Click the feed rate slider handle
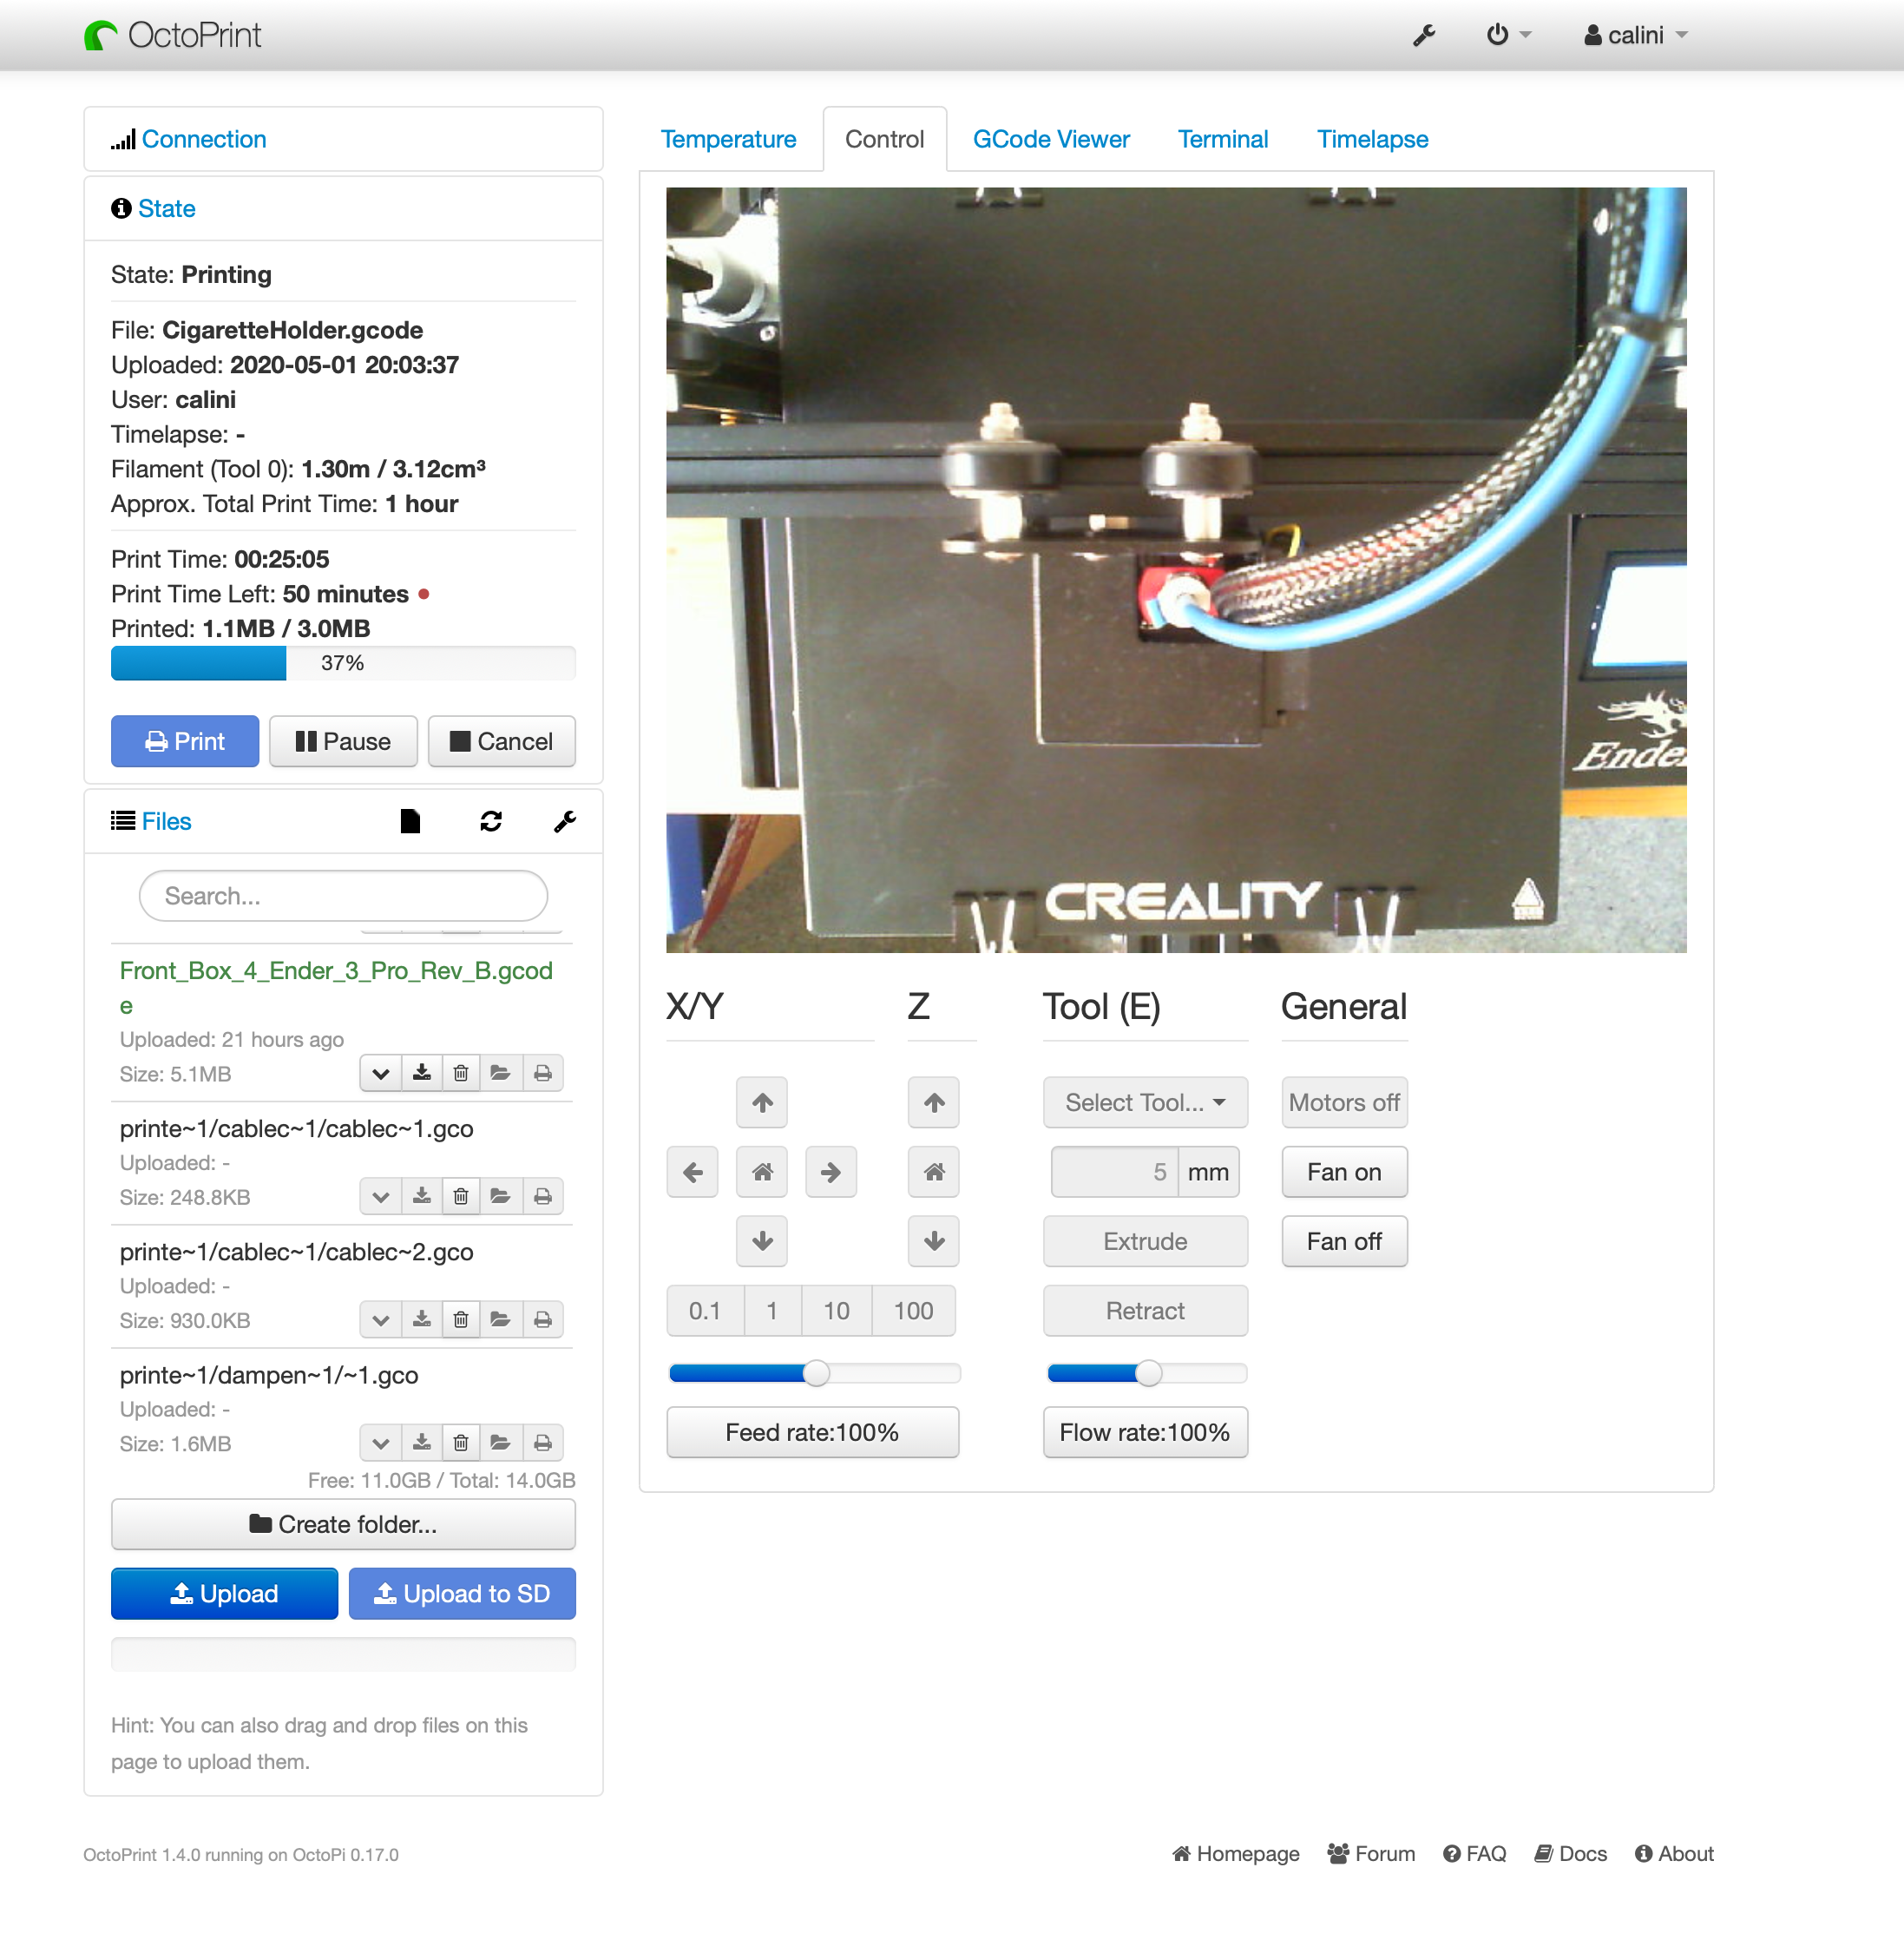 816,1373
